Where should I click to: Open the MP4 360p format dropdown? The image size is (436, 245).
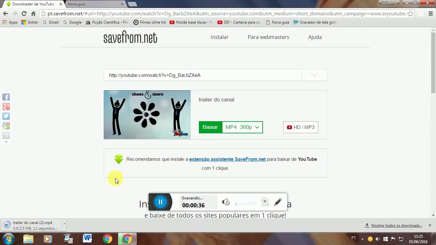(x=242, y=127)
